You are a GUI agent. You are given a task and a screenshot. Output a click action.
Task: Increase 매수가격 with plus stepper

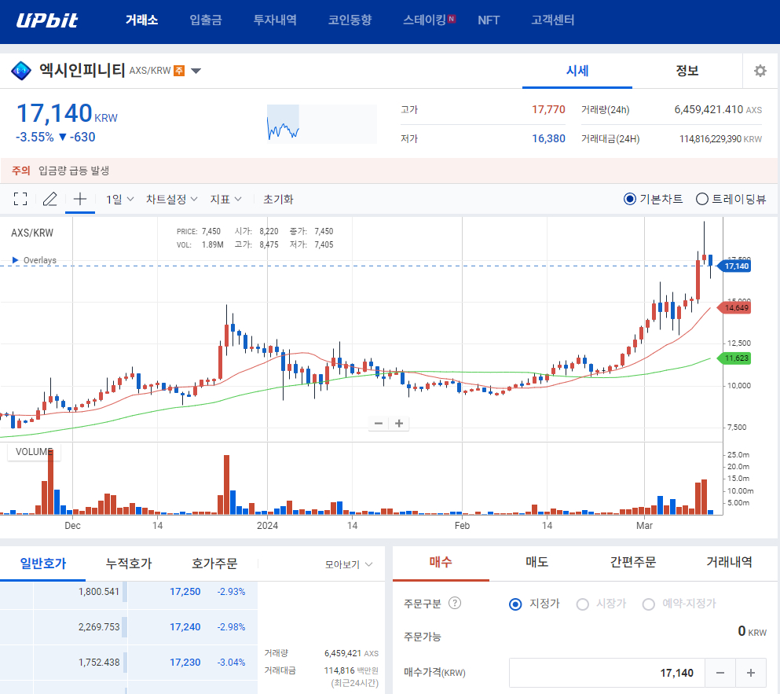tap(751, 673)
